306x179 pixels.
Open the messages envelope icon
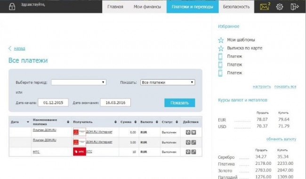[265, 7]
